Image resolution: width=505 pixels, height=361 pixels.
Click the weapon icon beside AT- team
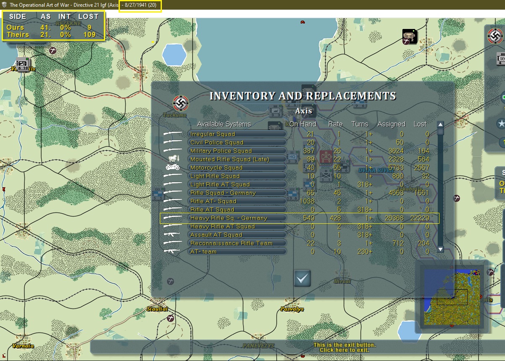coord(172,251)
